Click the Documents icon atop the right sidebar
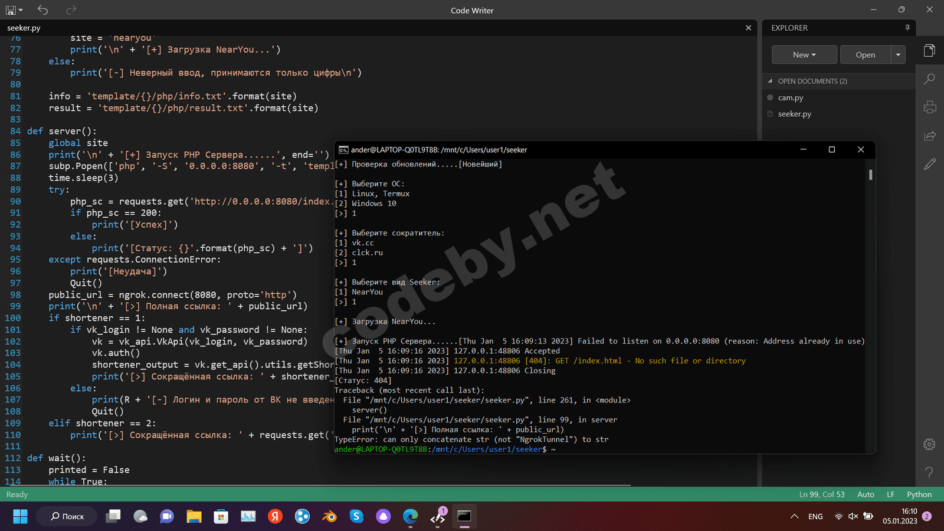Image resolution: width=944 pixels, height=531 pixels. [x=929, y=51]
